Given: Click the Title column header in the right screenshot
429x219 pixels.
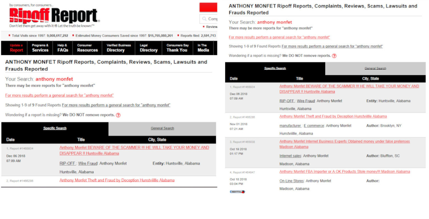Looking at the screenshot, I should [x=299, y=79].
